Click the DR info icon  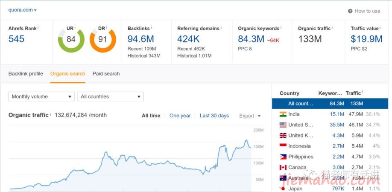click(106, 27)
